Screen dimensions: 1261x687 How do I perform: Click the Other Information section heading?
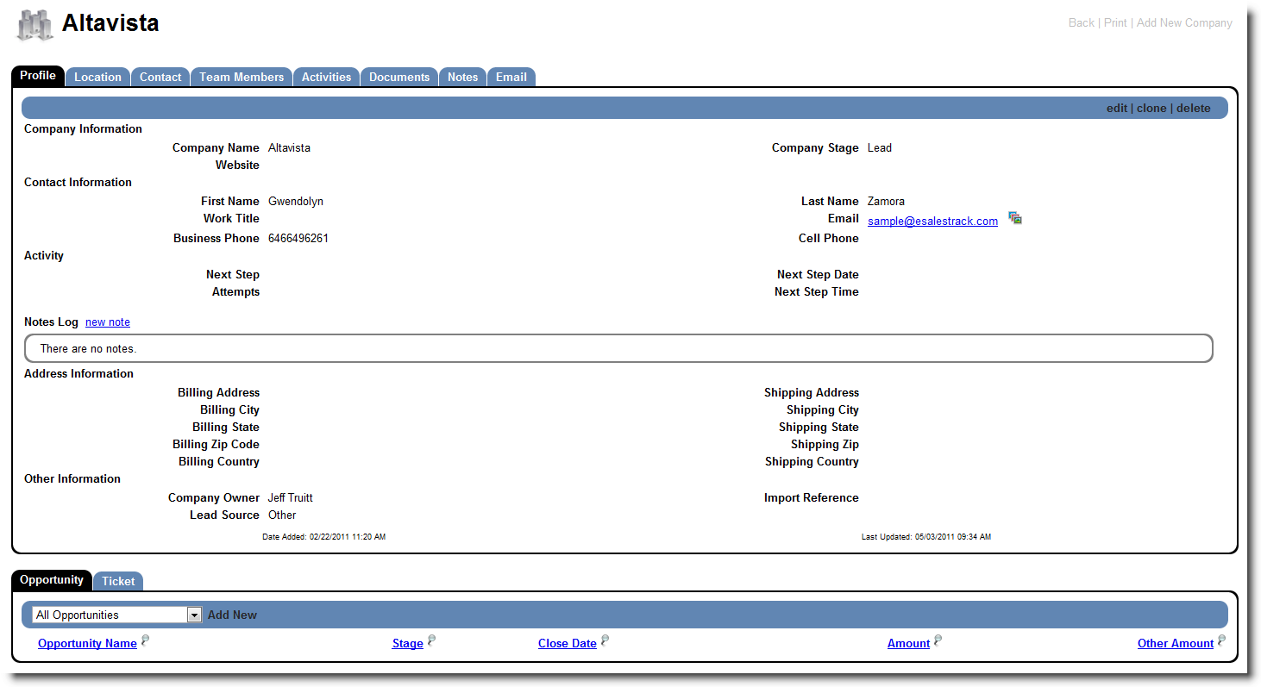click(x=72, y=478)
